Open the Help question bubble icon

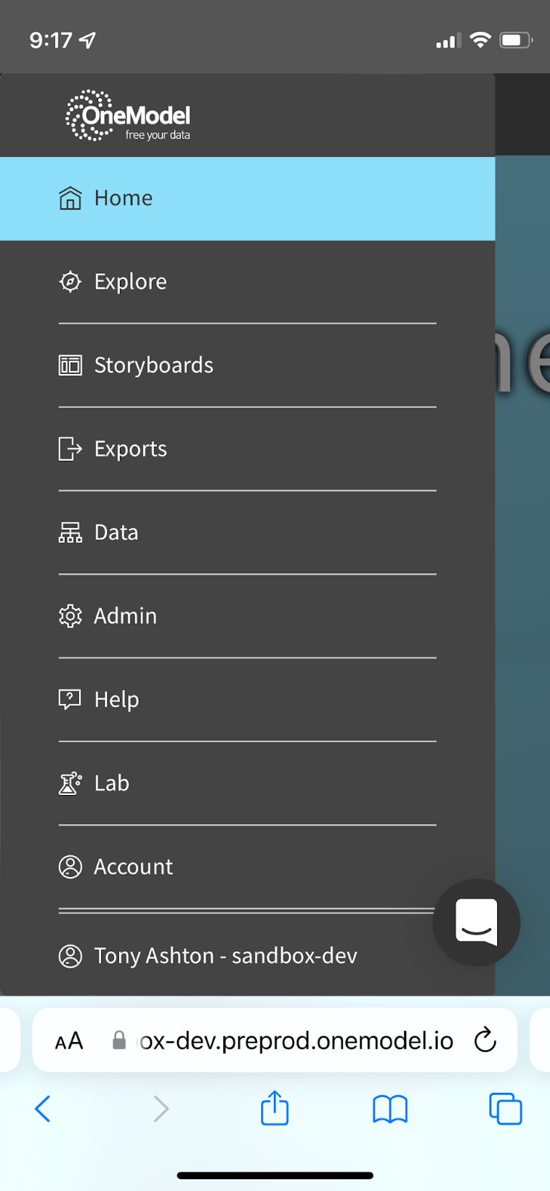pyautogui.click(x=70, y=700)
